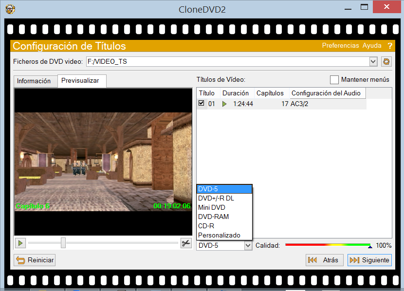Screen dimensions: 404x291
Task: Uncheck title 01 checkbox
Action: point(201,103)
